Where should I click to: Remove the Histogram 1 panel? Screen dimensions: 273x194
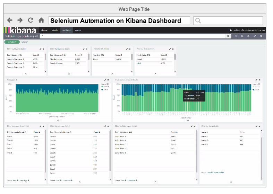click(108, 80)
